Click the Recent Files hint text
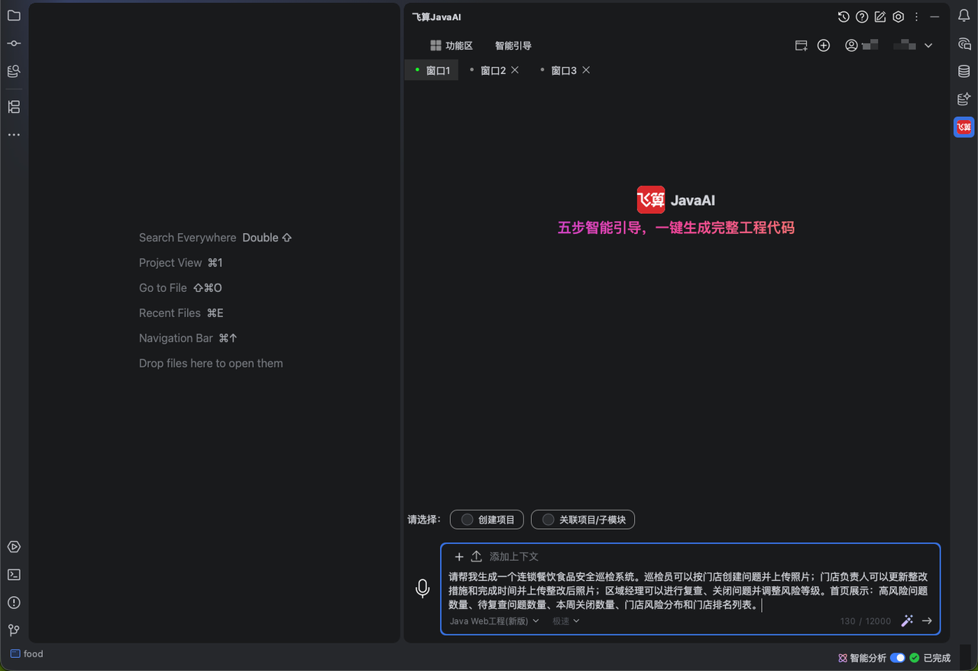978x671 pixels. [170, 313]
